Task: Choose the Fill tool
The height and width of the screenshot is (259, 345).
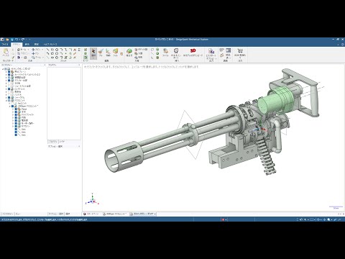Action: tap(116, 53)
